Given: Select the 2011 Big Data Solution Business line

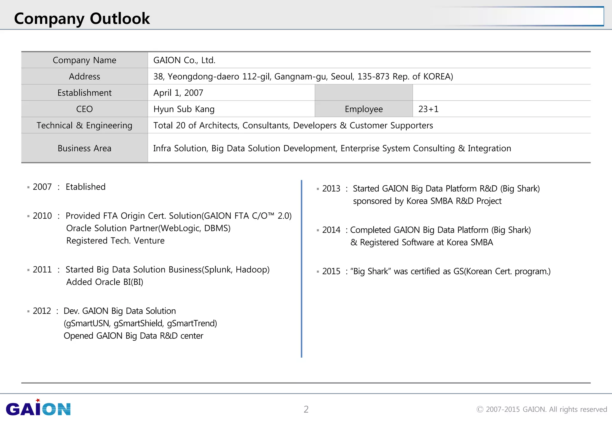Looking at the screenshot, I should (x=167, y=270).
